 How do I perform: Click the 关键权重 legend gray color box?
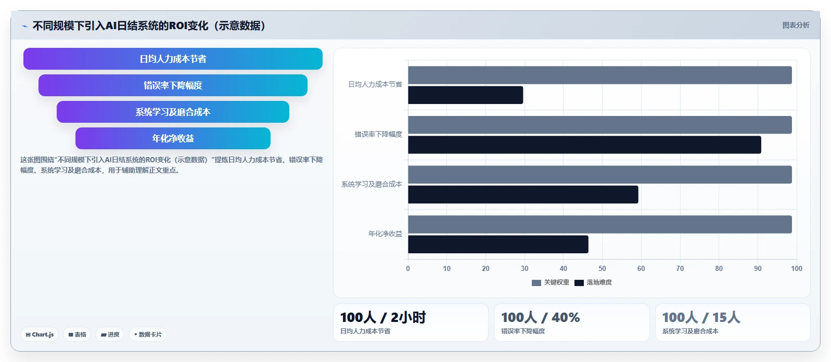pos(536,283)
